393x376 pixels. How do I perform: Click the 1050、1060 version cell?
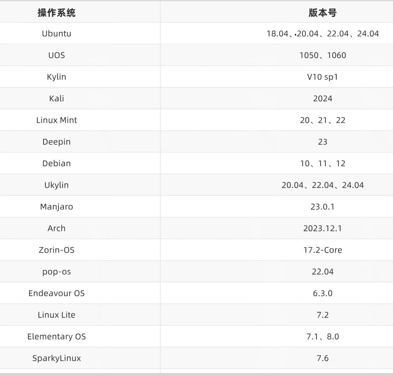(x=322, y=55)
